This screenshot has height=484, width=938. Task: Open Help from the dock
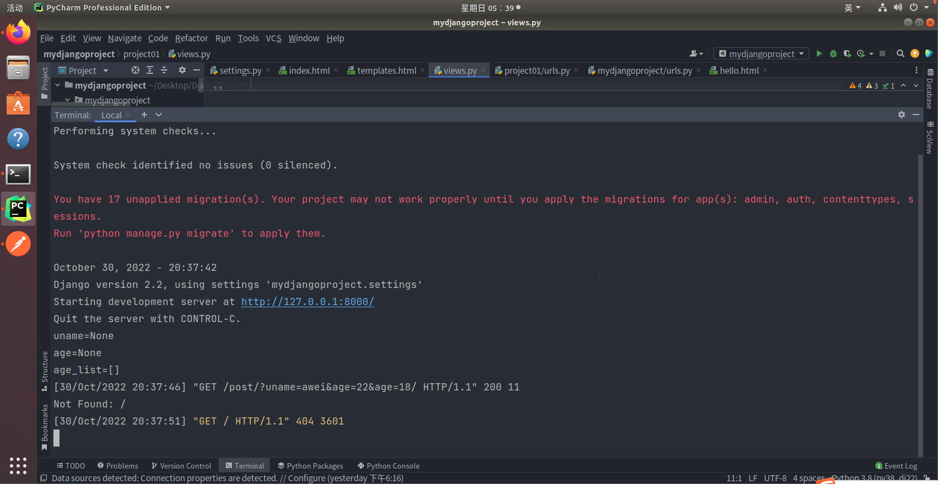18,139
